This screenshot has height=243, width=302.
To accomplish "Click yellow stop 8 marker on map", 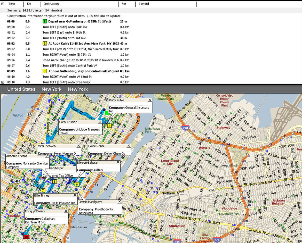I will (54, 181).
